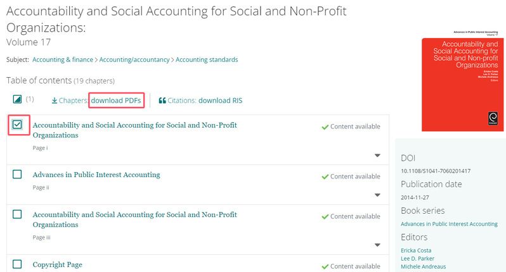
Task: Click the chapters download arrow icon
Action: point(55,101)
